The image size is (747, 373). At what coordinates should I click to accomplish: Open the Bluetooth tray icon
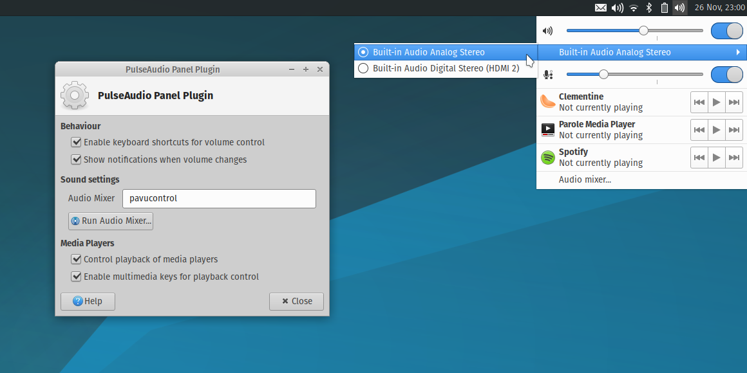coord(648,8)
